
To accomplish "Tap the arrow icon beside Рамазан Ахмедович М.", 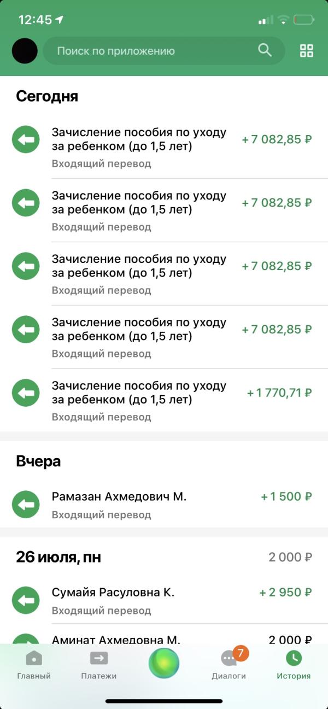I will [26, 505].
